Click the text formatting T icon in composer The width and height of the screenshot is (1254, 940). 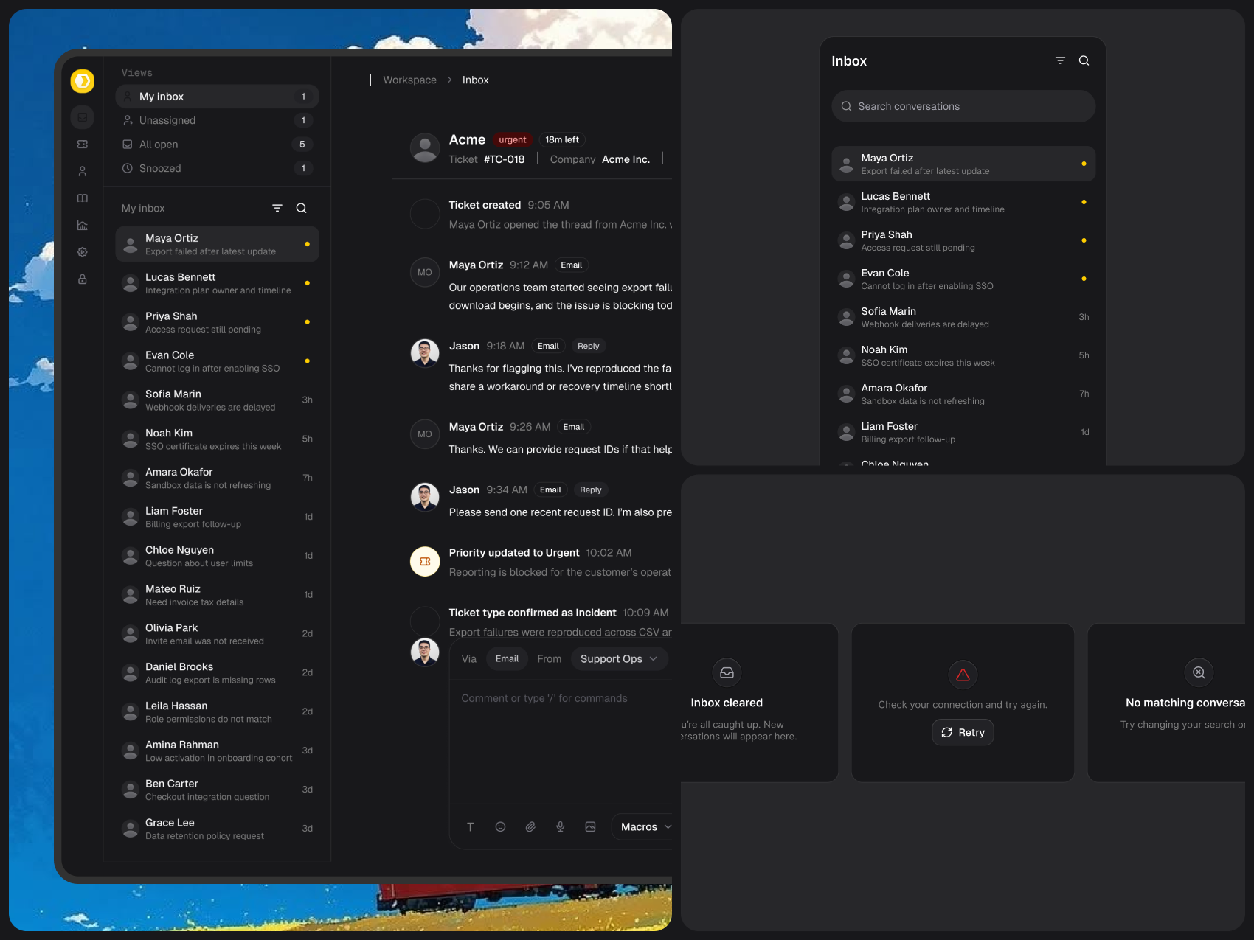pyautogui.click(x=470, y=827)
